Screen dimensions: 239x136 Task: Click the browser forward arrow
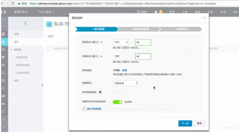pos(7,3)
